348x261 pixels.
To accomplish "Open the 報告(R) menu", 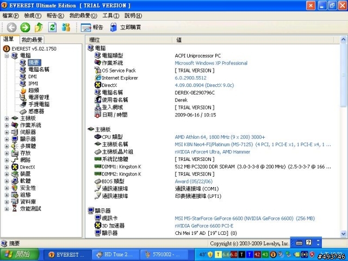I will click(55, 16).
